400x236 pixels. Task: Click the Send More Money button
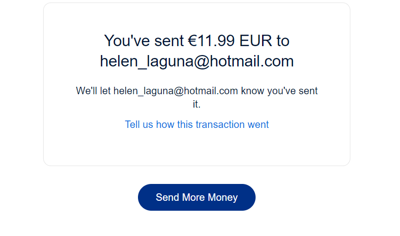197,197
